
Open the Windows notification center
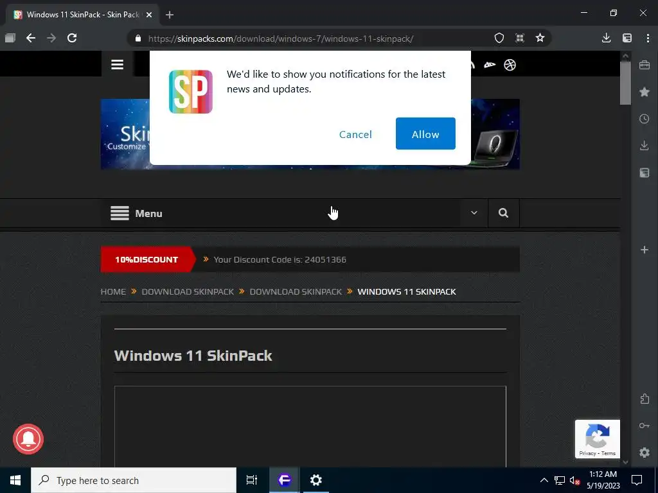(637, 480)
